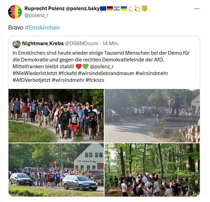This screenshot has width=210, height=202.
Task: Click the angel smiley emoji in name
Action: click(x=145, y=8)
